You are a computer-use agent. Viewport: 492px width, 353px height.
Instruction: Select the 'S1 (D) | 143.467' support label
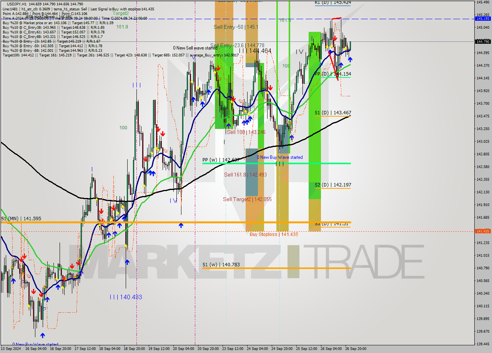pos(333,112)
